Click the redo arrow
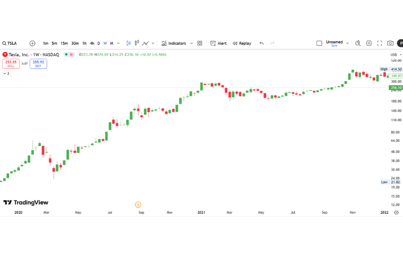This screenshot has height=268, width=403. coord(273,43)
